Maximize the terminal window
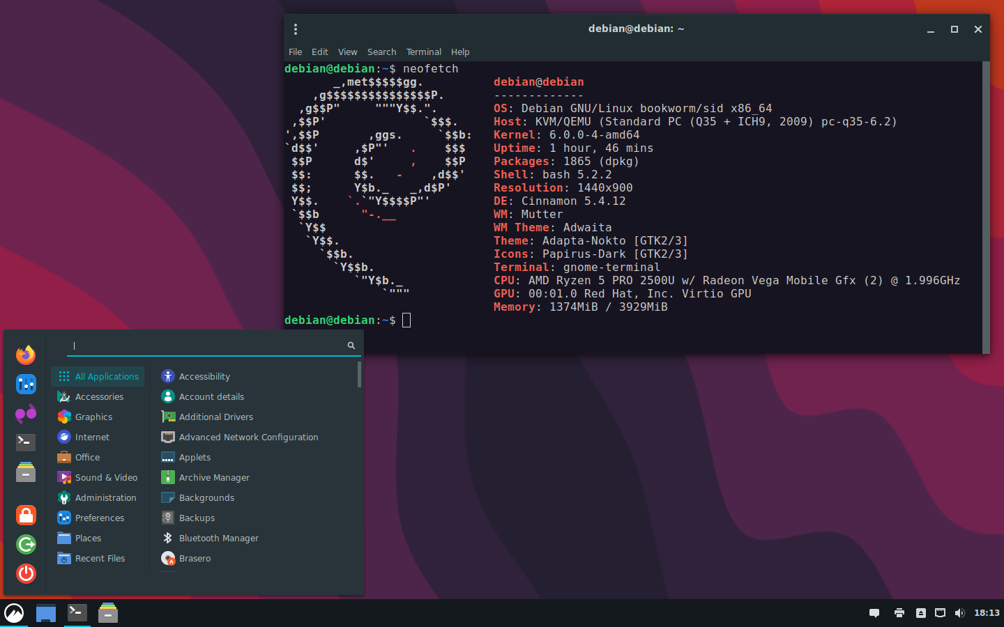The image size is (1004, 627). 954,29
